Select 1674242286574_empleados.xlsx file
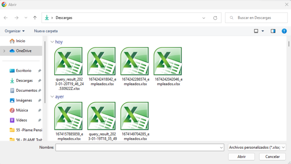The height and width of the screenshot is (164, 291). pos(135,67)
